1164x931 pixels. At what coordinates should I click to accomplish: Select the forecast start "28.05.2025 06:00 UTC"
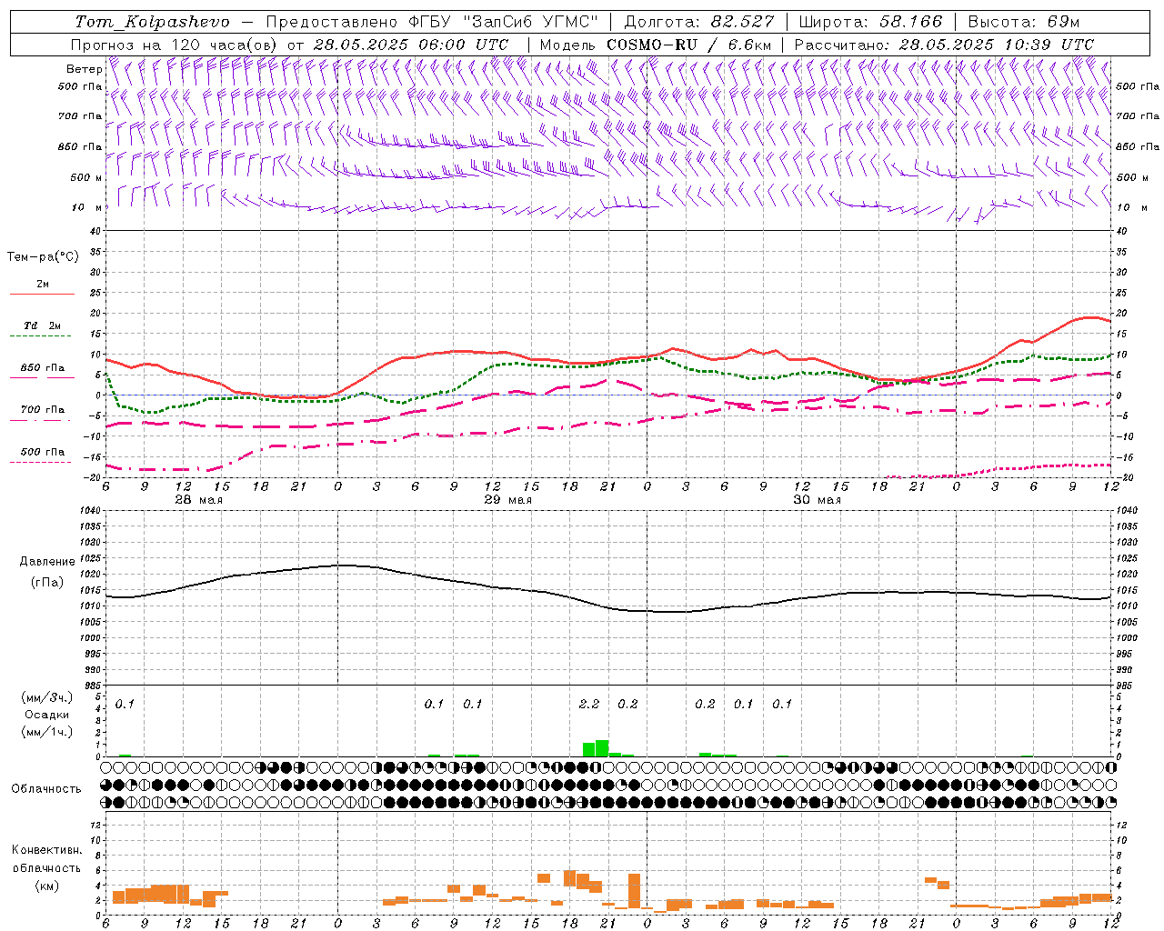pos(410,45)
